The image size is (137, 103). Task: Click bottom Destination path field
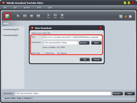[63, 93]
